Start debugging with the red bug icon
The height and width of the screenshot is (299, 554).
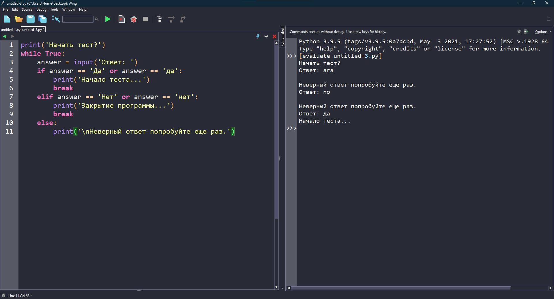[134, 19]
